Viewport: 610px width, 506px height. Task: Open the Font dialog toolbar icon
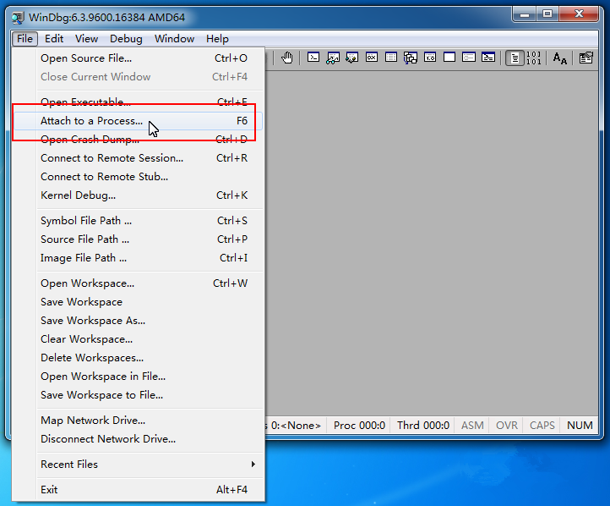[x=560, y=58]
